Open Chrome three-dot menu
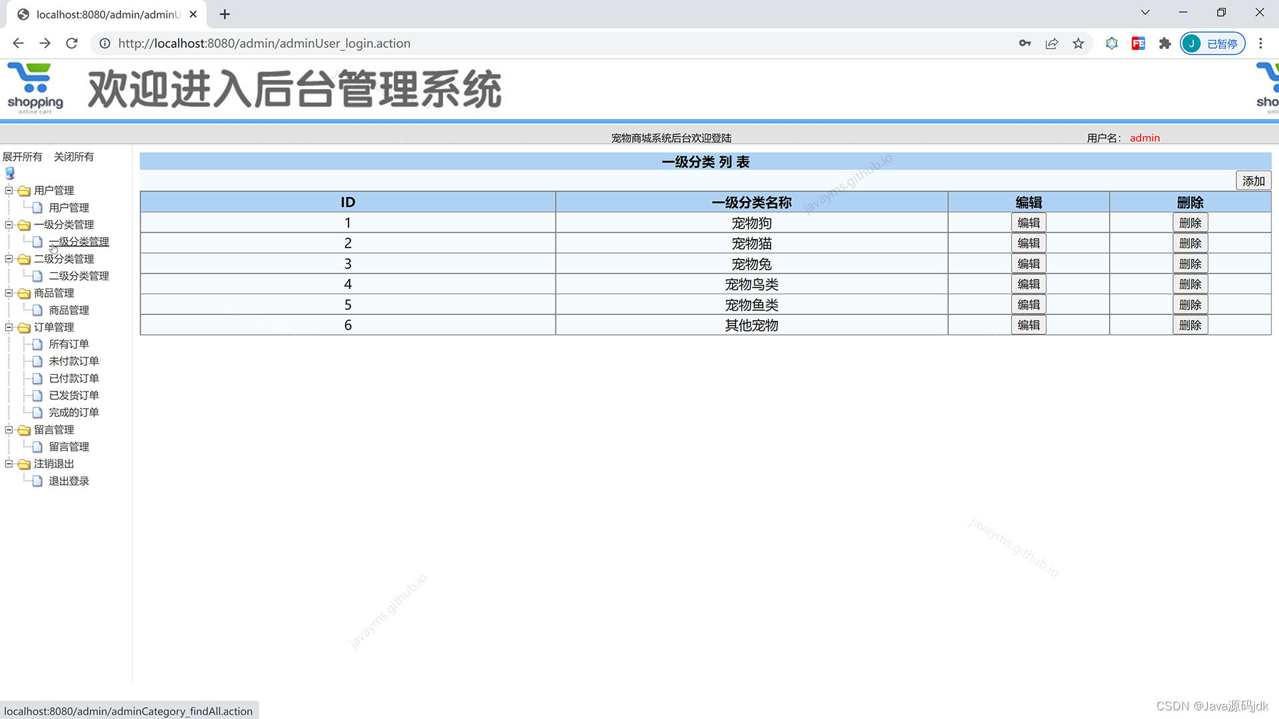This screenshot has height=719, width=1279. (1260, 43)
